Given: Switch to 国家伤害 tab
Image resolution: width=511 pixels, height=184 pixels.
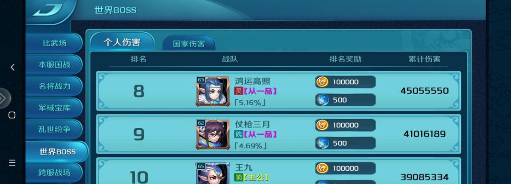Looking at the screenshot, I should [189, 44].
